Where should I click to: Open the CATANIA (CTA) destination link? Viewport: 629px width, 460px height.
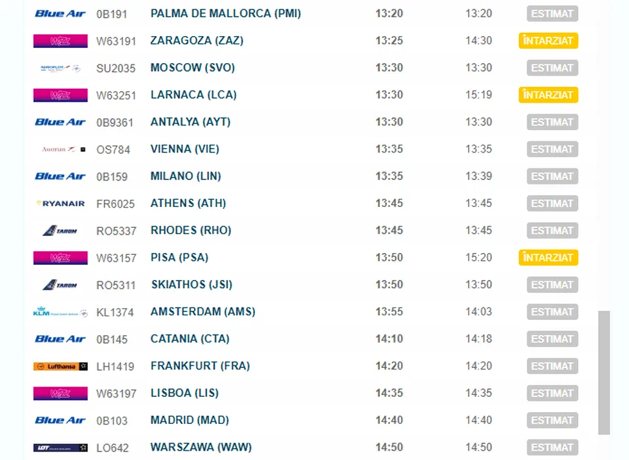[190, 339]
